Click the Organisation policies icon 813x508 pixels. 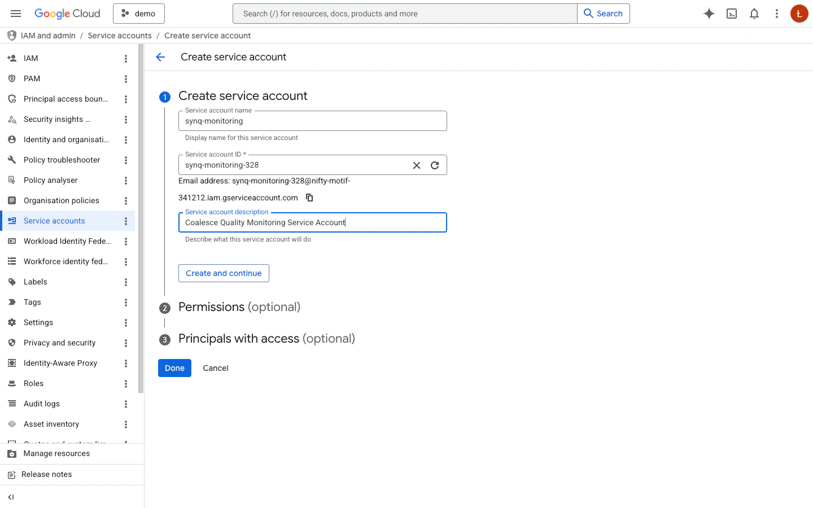[x=12, y=200]
